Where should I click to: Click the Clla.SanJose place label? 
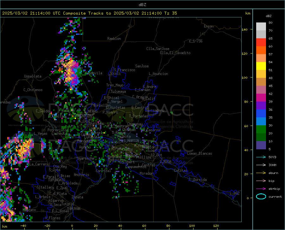click(x=158, y=49)
